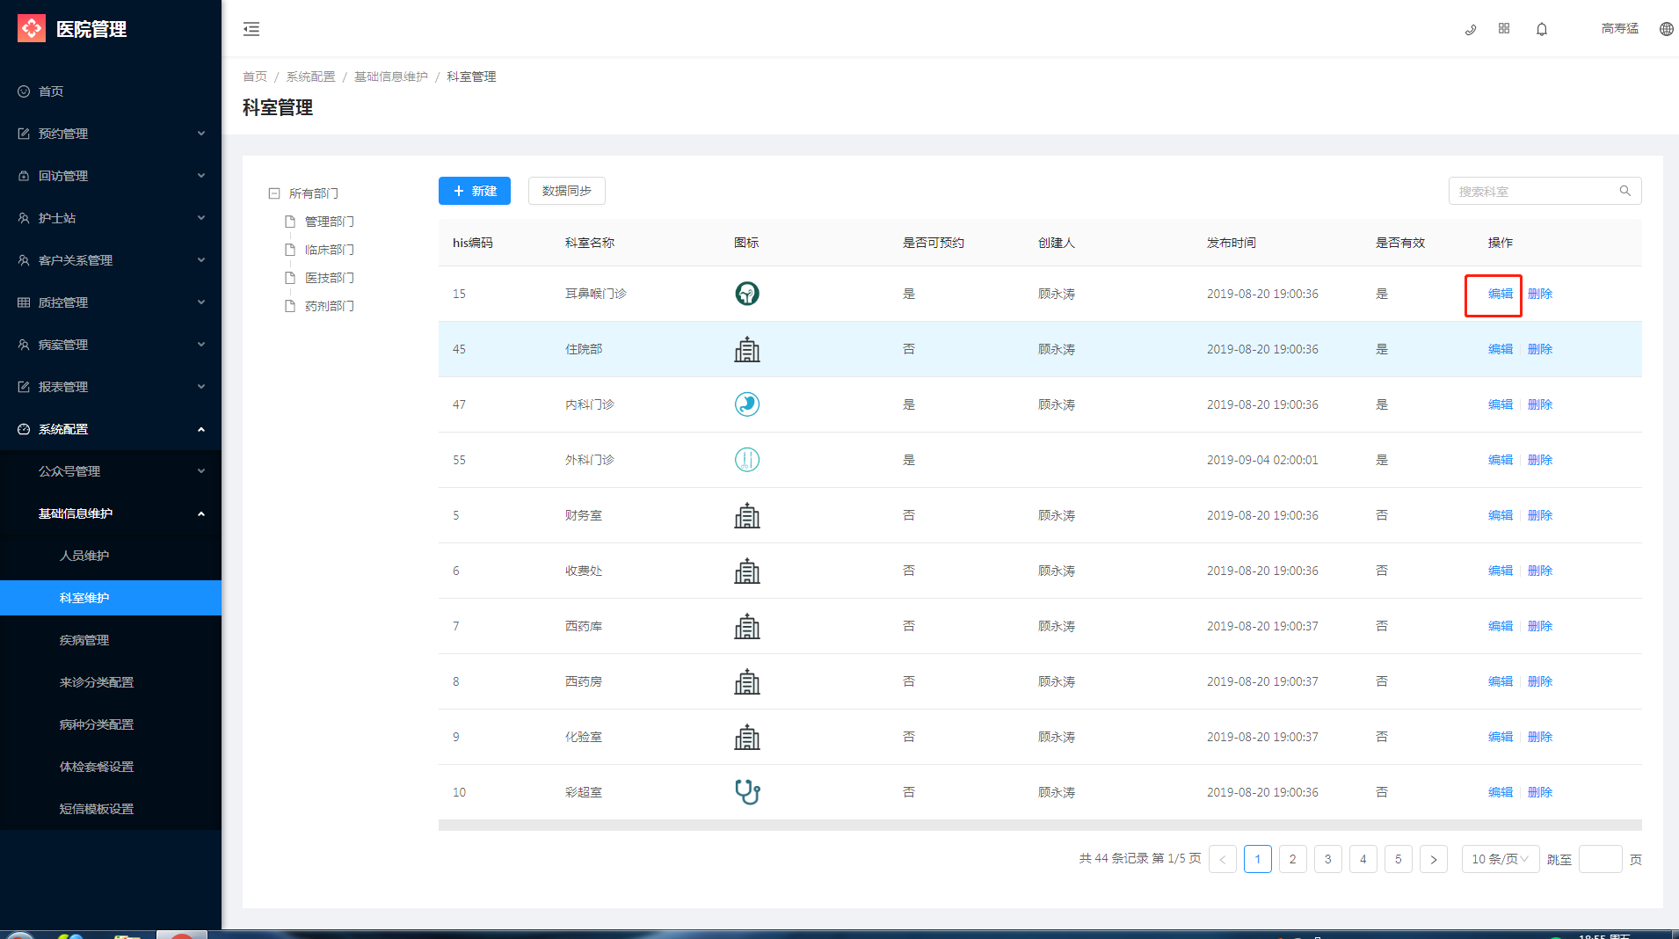Go to page 5 of the table

tap(1399, 859)
